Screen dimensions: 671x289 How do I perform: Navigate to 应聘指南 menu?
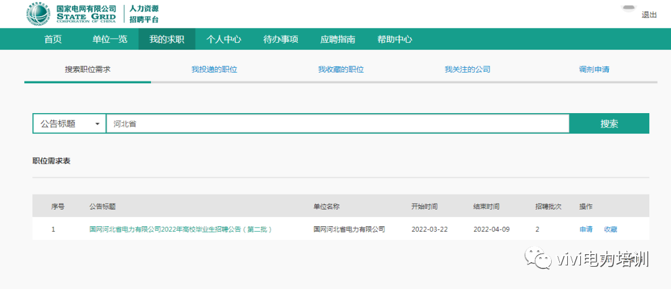[x=337, y=39]
